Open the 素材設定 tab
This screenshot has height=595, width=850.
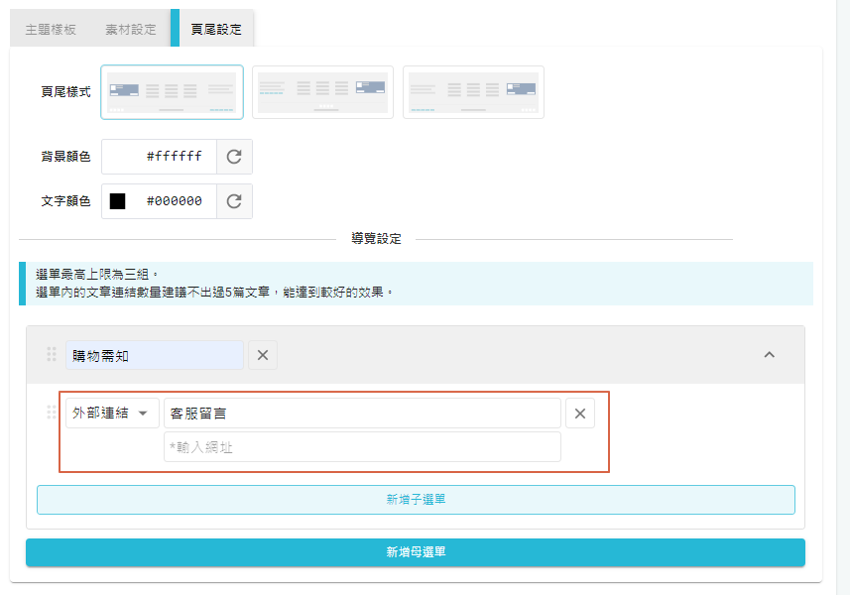131,30
